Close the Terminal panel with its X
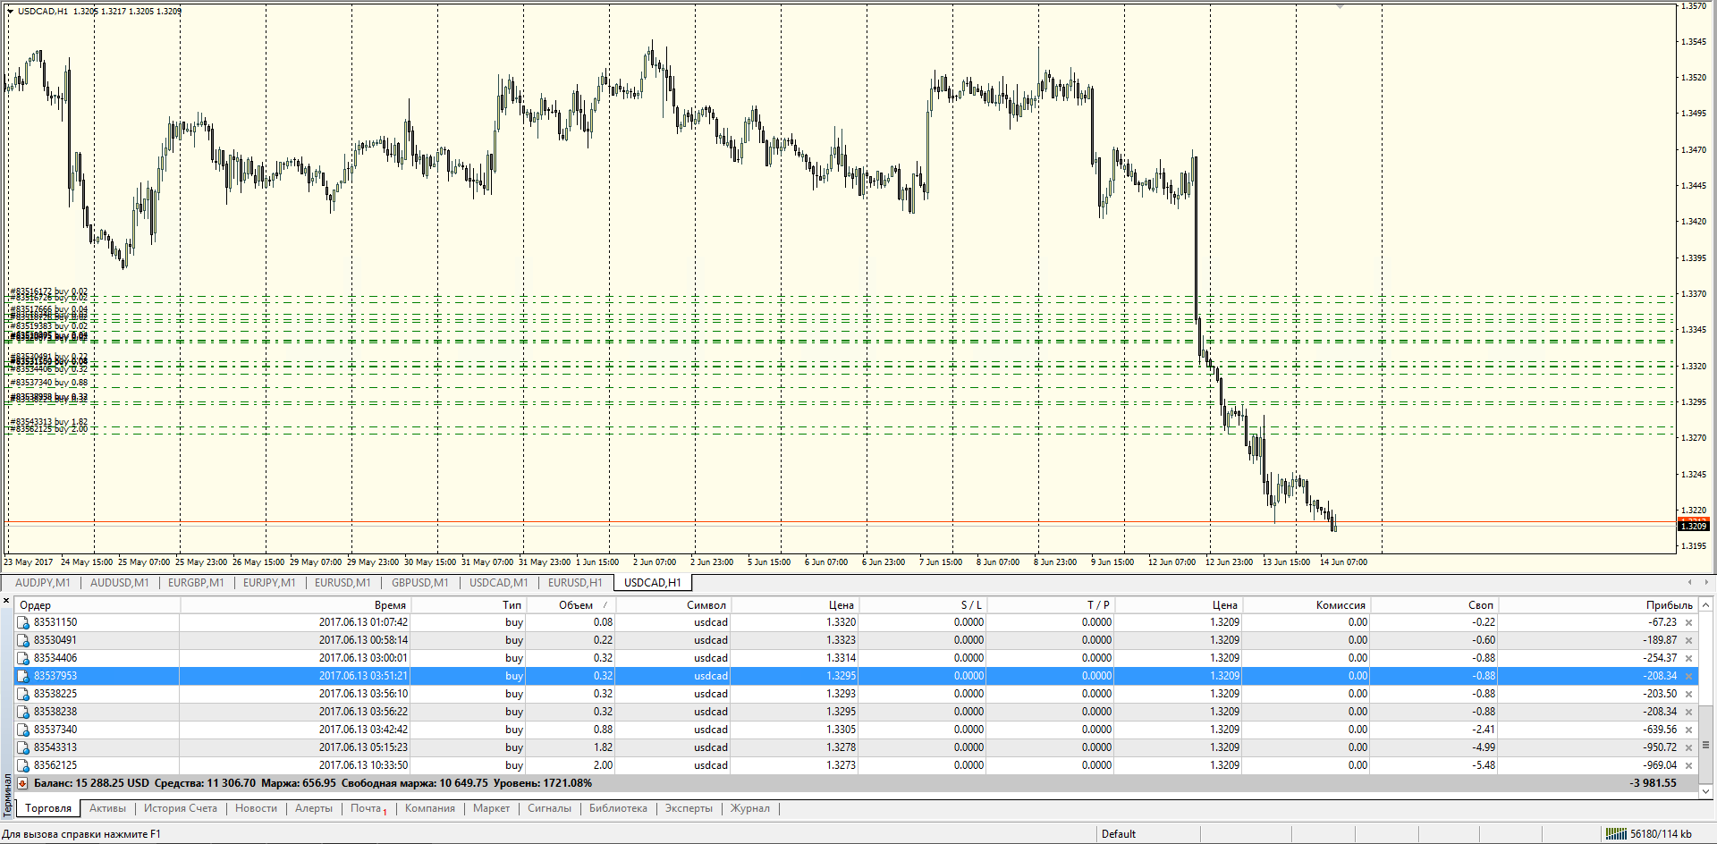 point(6,601)
